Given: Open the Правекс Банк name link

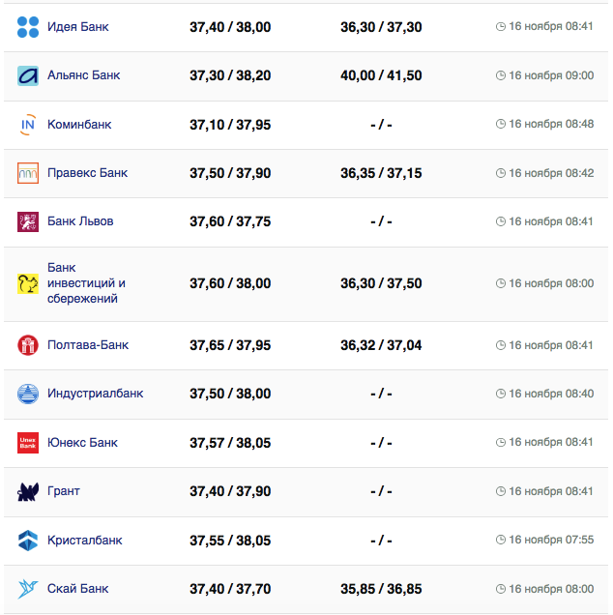Looking at the screenshot, I should [87, 173].
